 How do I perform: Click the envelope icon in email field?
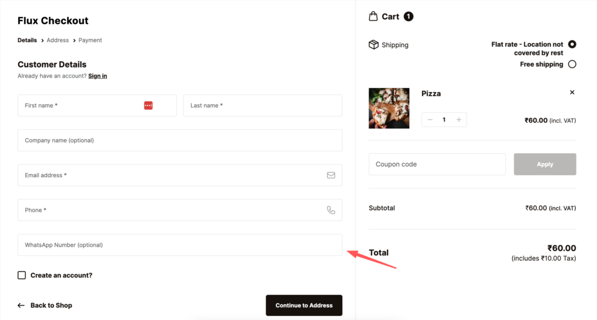331,175
